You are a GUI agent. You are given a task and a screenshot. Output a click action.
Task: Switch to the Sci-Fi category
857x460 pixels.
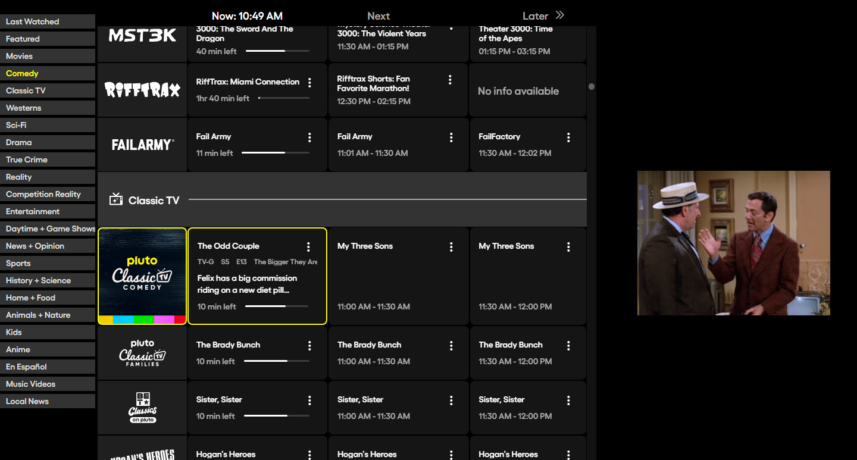48,125
